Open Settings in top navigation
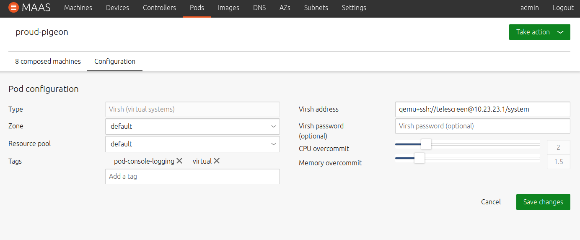 click(x=354, y=8)
